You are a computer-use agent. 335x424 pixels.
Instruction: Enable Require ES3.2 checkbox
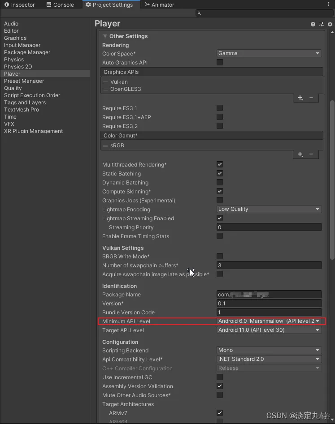tap(220, 126)
